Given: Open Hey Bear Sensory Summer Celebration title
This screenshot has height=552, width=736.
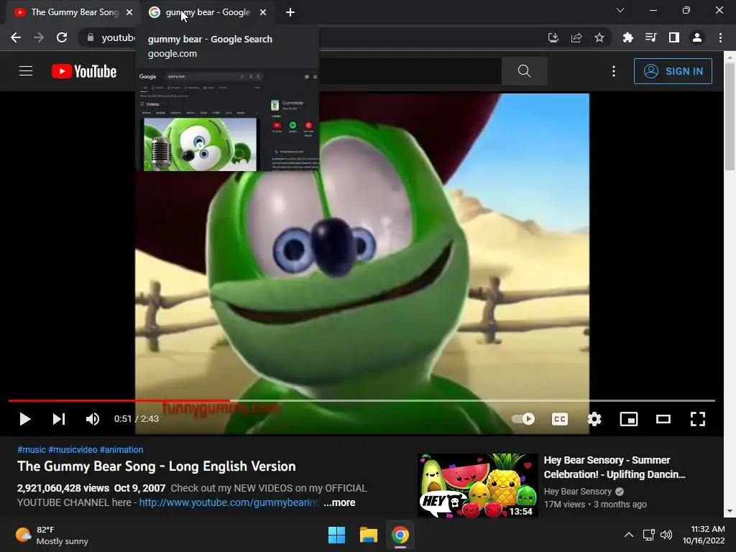Looking at the screenshot, I should coord(615,467).
